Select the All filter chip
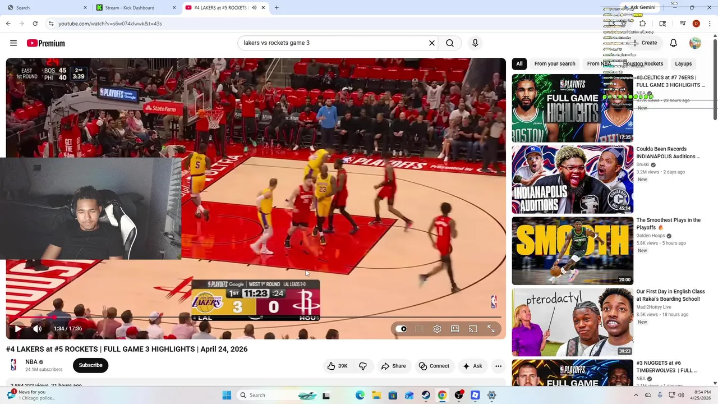 click(x=519, y=63)
